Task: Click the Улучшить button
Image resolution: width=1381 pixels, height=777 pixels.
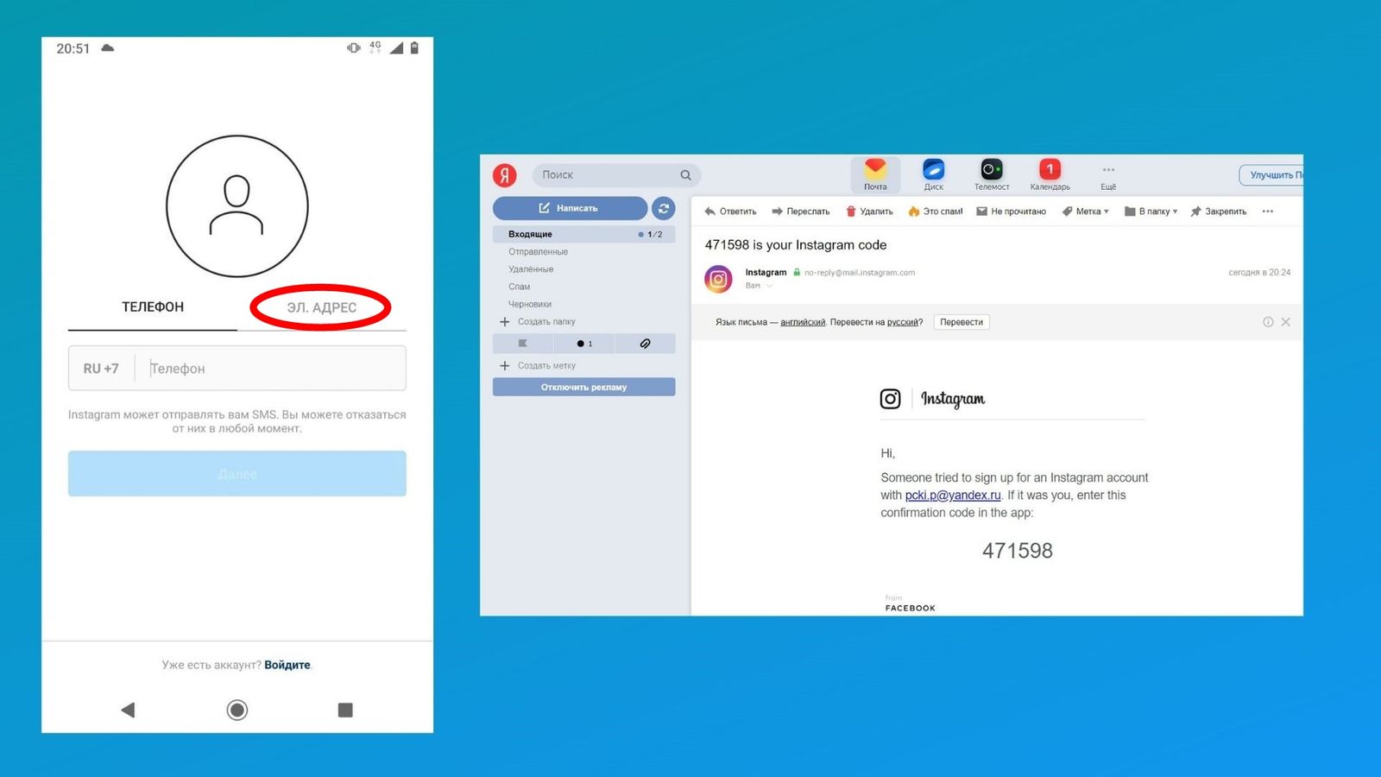Action: (x=1271, y=175)
